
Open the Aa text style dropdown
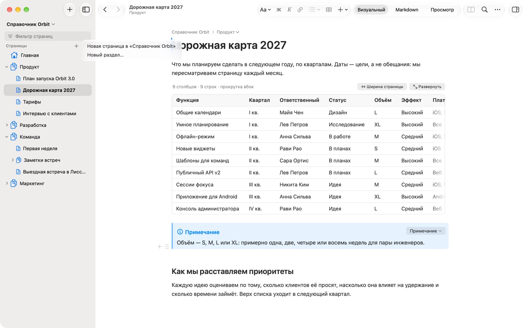point(265,10)
